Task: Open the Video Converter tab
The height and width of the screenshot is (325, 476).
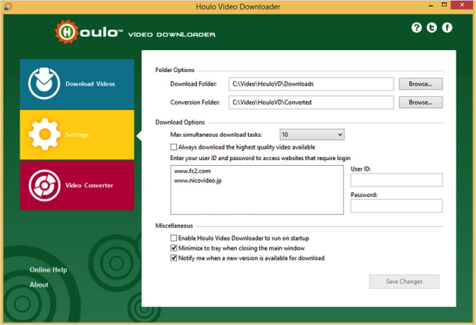Action: [x=77, y=185]
